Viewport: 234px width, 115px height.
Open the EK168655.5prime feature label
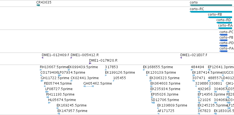click(x=158, y=67)
